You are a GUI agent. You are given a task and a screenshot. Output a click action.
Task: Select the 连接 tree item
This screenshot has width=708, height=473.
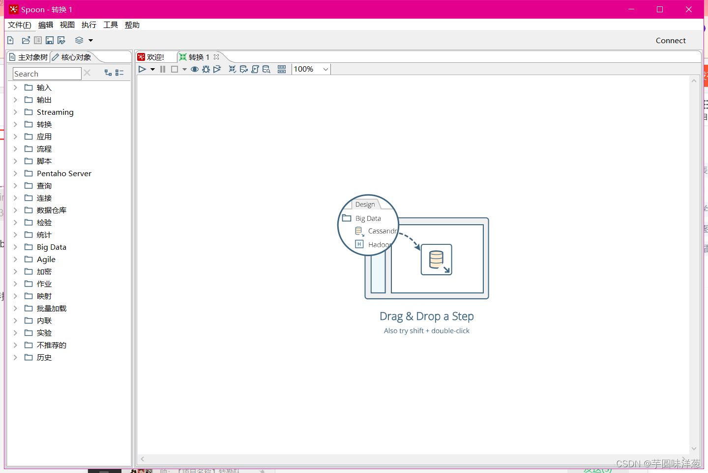(x=44, y=198)
